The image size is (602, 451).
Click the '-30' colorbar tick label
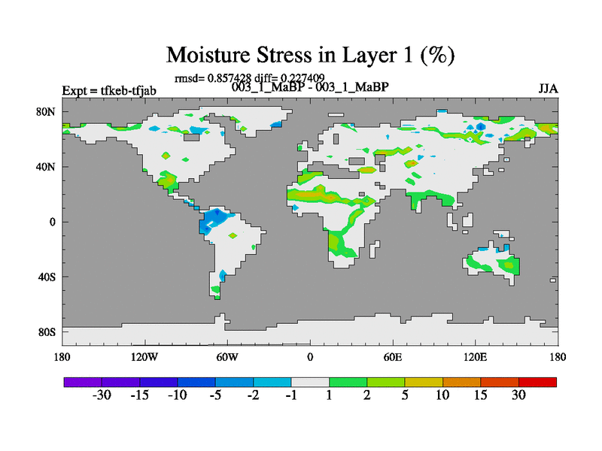click(102, 395)
